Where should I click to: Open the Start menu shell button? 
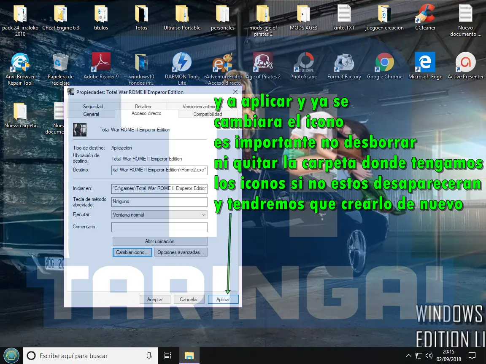pos(11,356)
